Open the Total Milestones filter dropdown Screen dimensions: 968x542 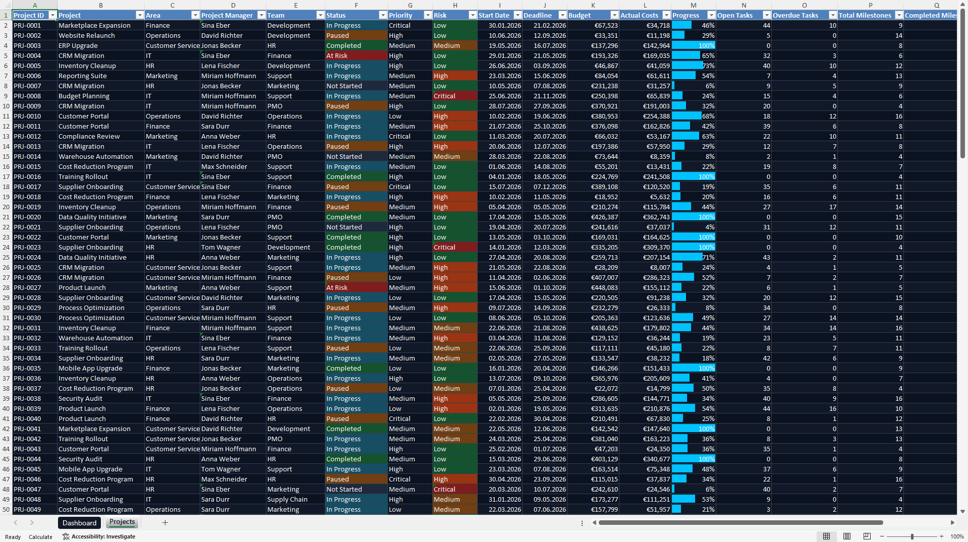[x=899, y=15]
